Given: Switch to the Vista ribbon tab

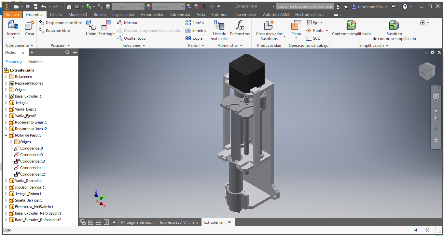Looking at the screenshot, I should coord(201,15).
